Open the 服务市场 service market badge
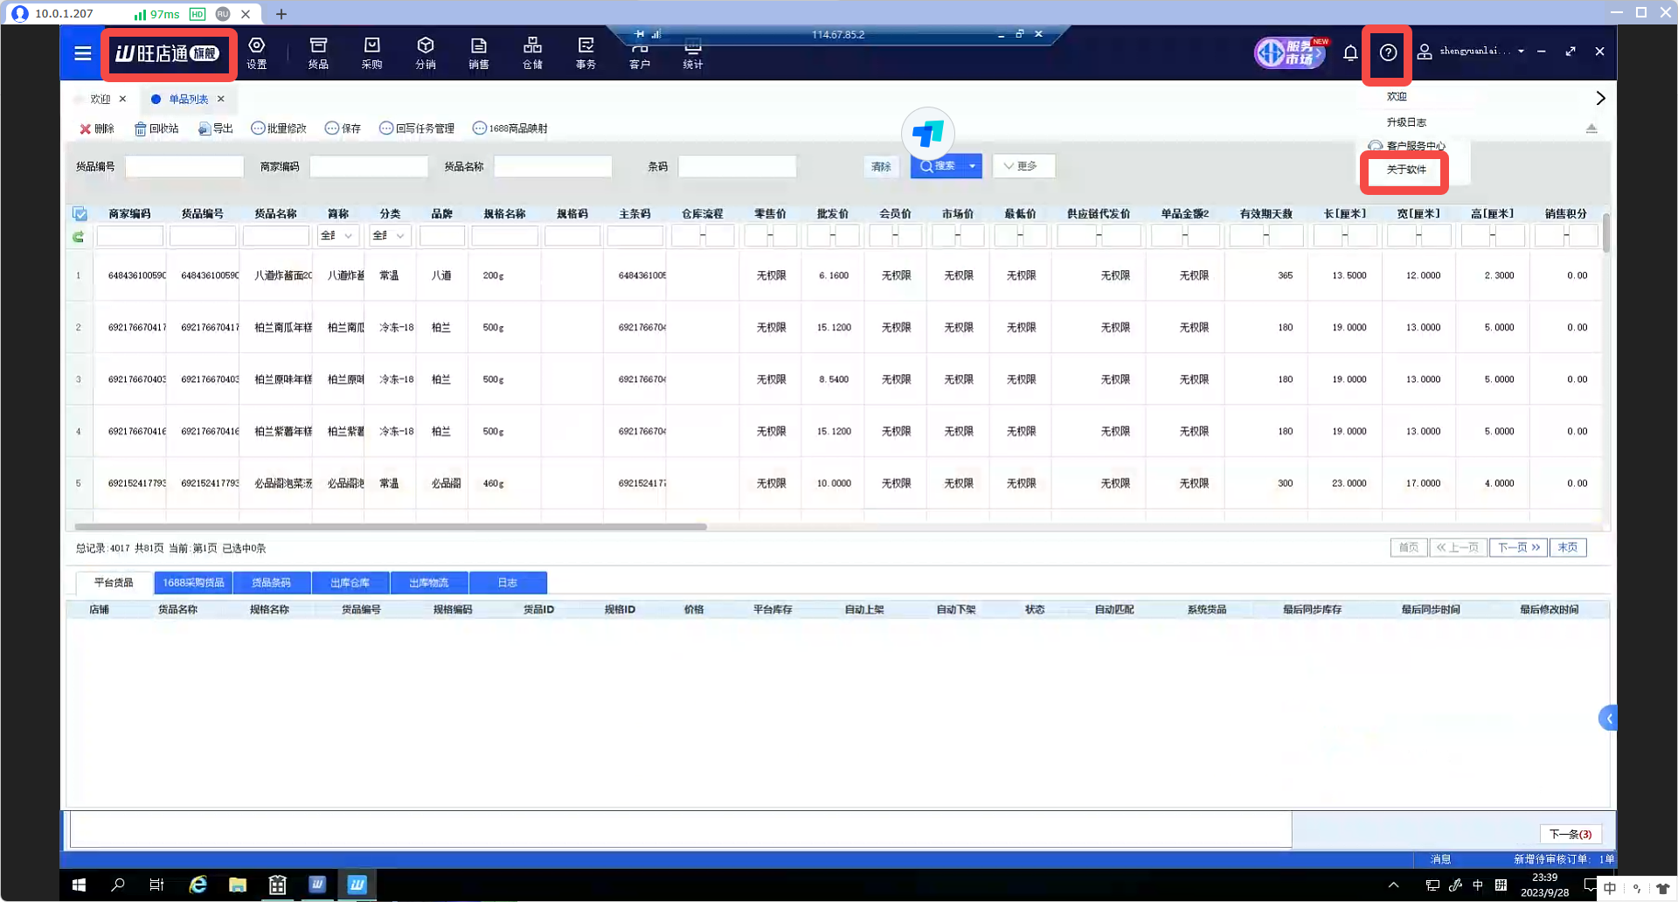The height and width of the screenshot is (902, 1678). (1291, 52)
